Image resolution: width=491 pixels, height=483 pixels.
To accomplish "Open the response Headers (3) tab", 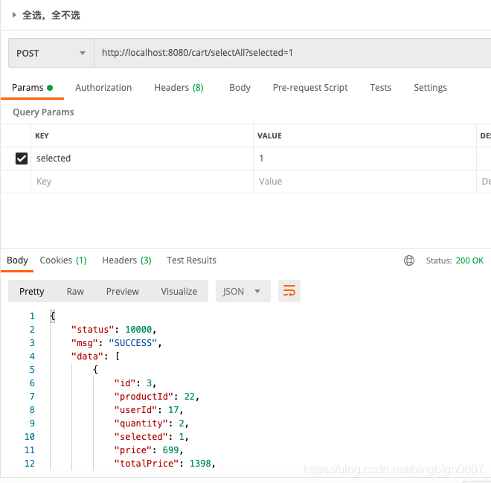I will point(126,260).
